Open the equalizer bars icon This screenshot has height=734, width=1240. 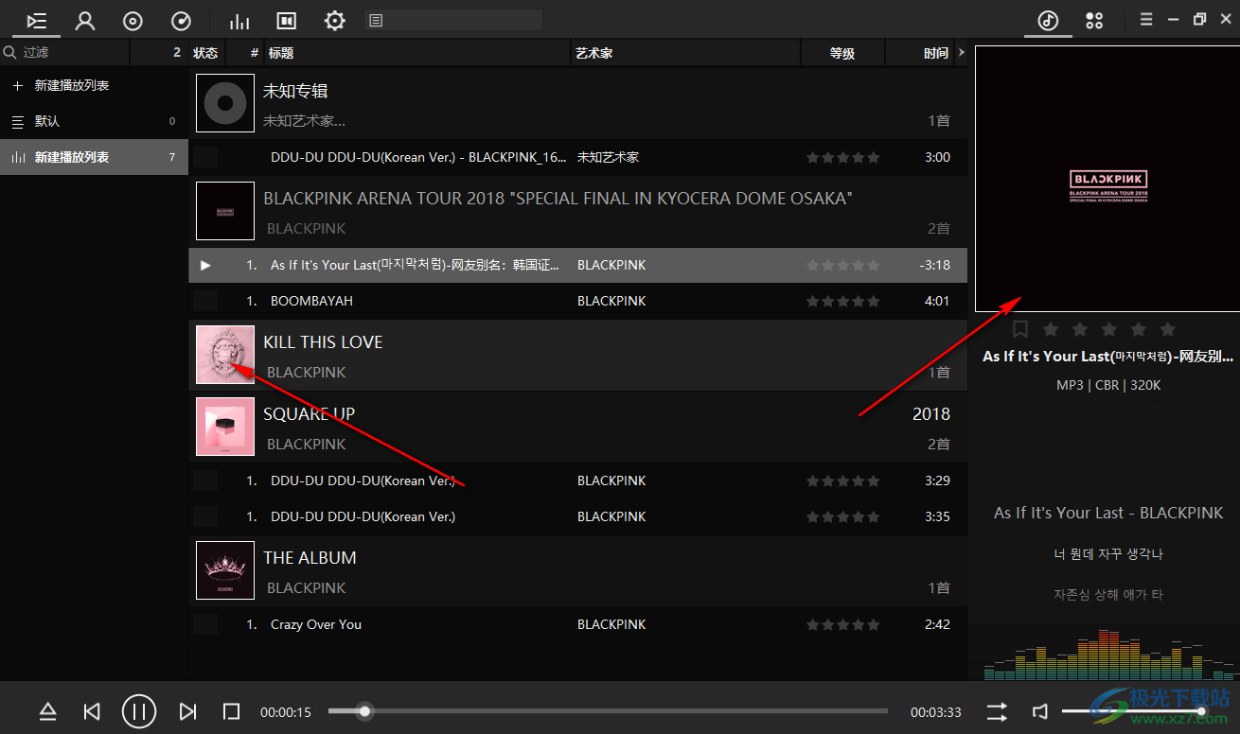pyautogui.click(x=240, y=20)
